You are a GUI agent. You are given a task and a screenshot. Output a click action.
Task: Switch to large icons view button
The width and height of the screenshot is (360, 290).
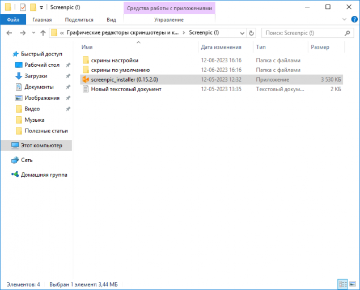click(x=353, y=284)
